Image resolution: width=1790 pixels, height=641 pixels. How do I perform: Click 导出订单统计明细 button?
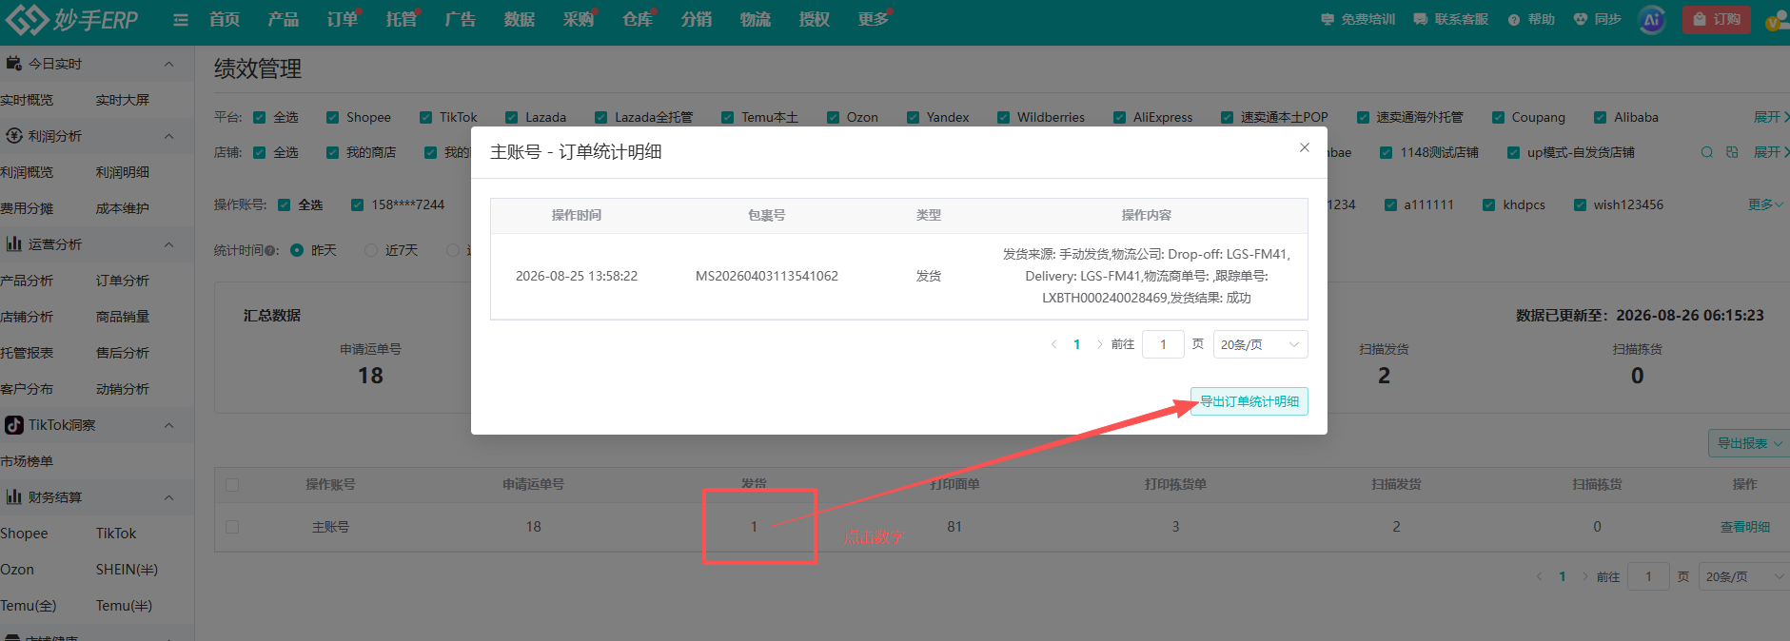coord(1249,401)
